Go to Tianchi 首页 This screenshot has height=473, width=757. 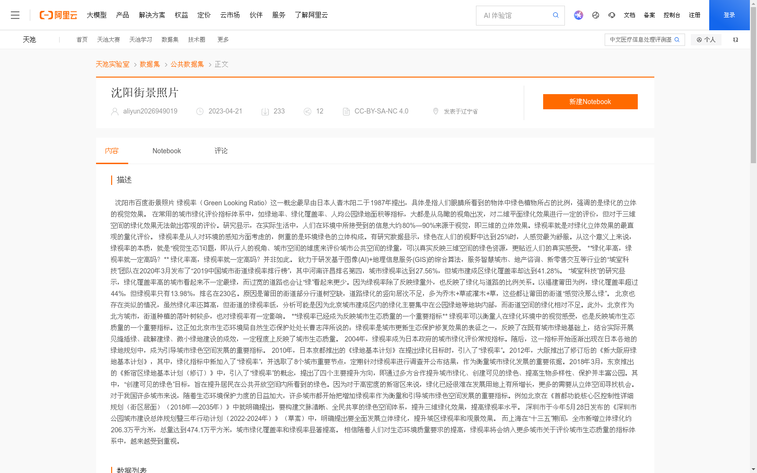82,40
